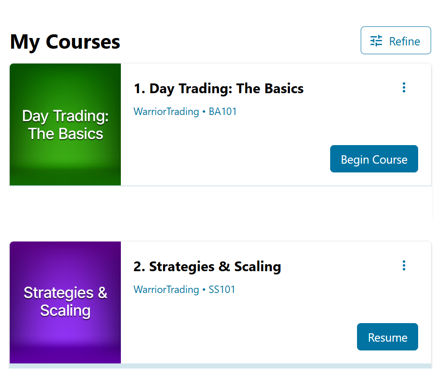Screen dimensions: 445x388
Task: Click thin progress line under Day Trading card
Action: point(220,186)
